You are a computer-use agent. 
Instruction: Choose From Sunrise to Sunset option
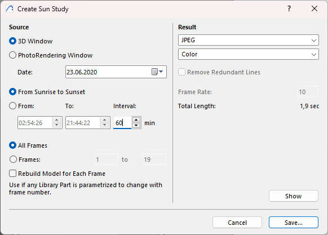pos(12,92)
